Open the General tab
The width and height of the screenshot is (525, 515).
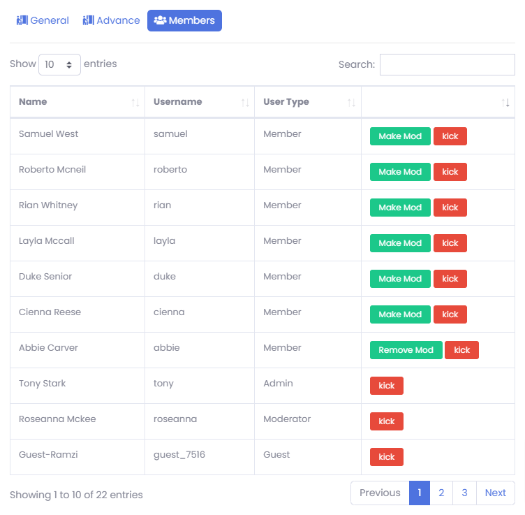(43, 20)
